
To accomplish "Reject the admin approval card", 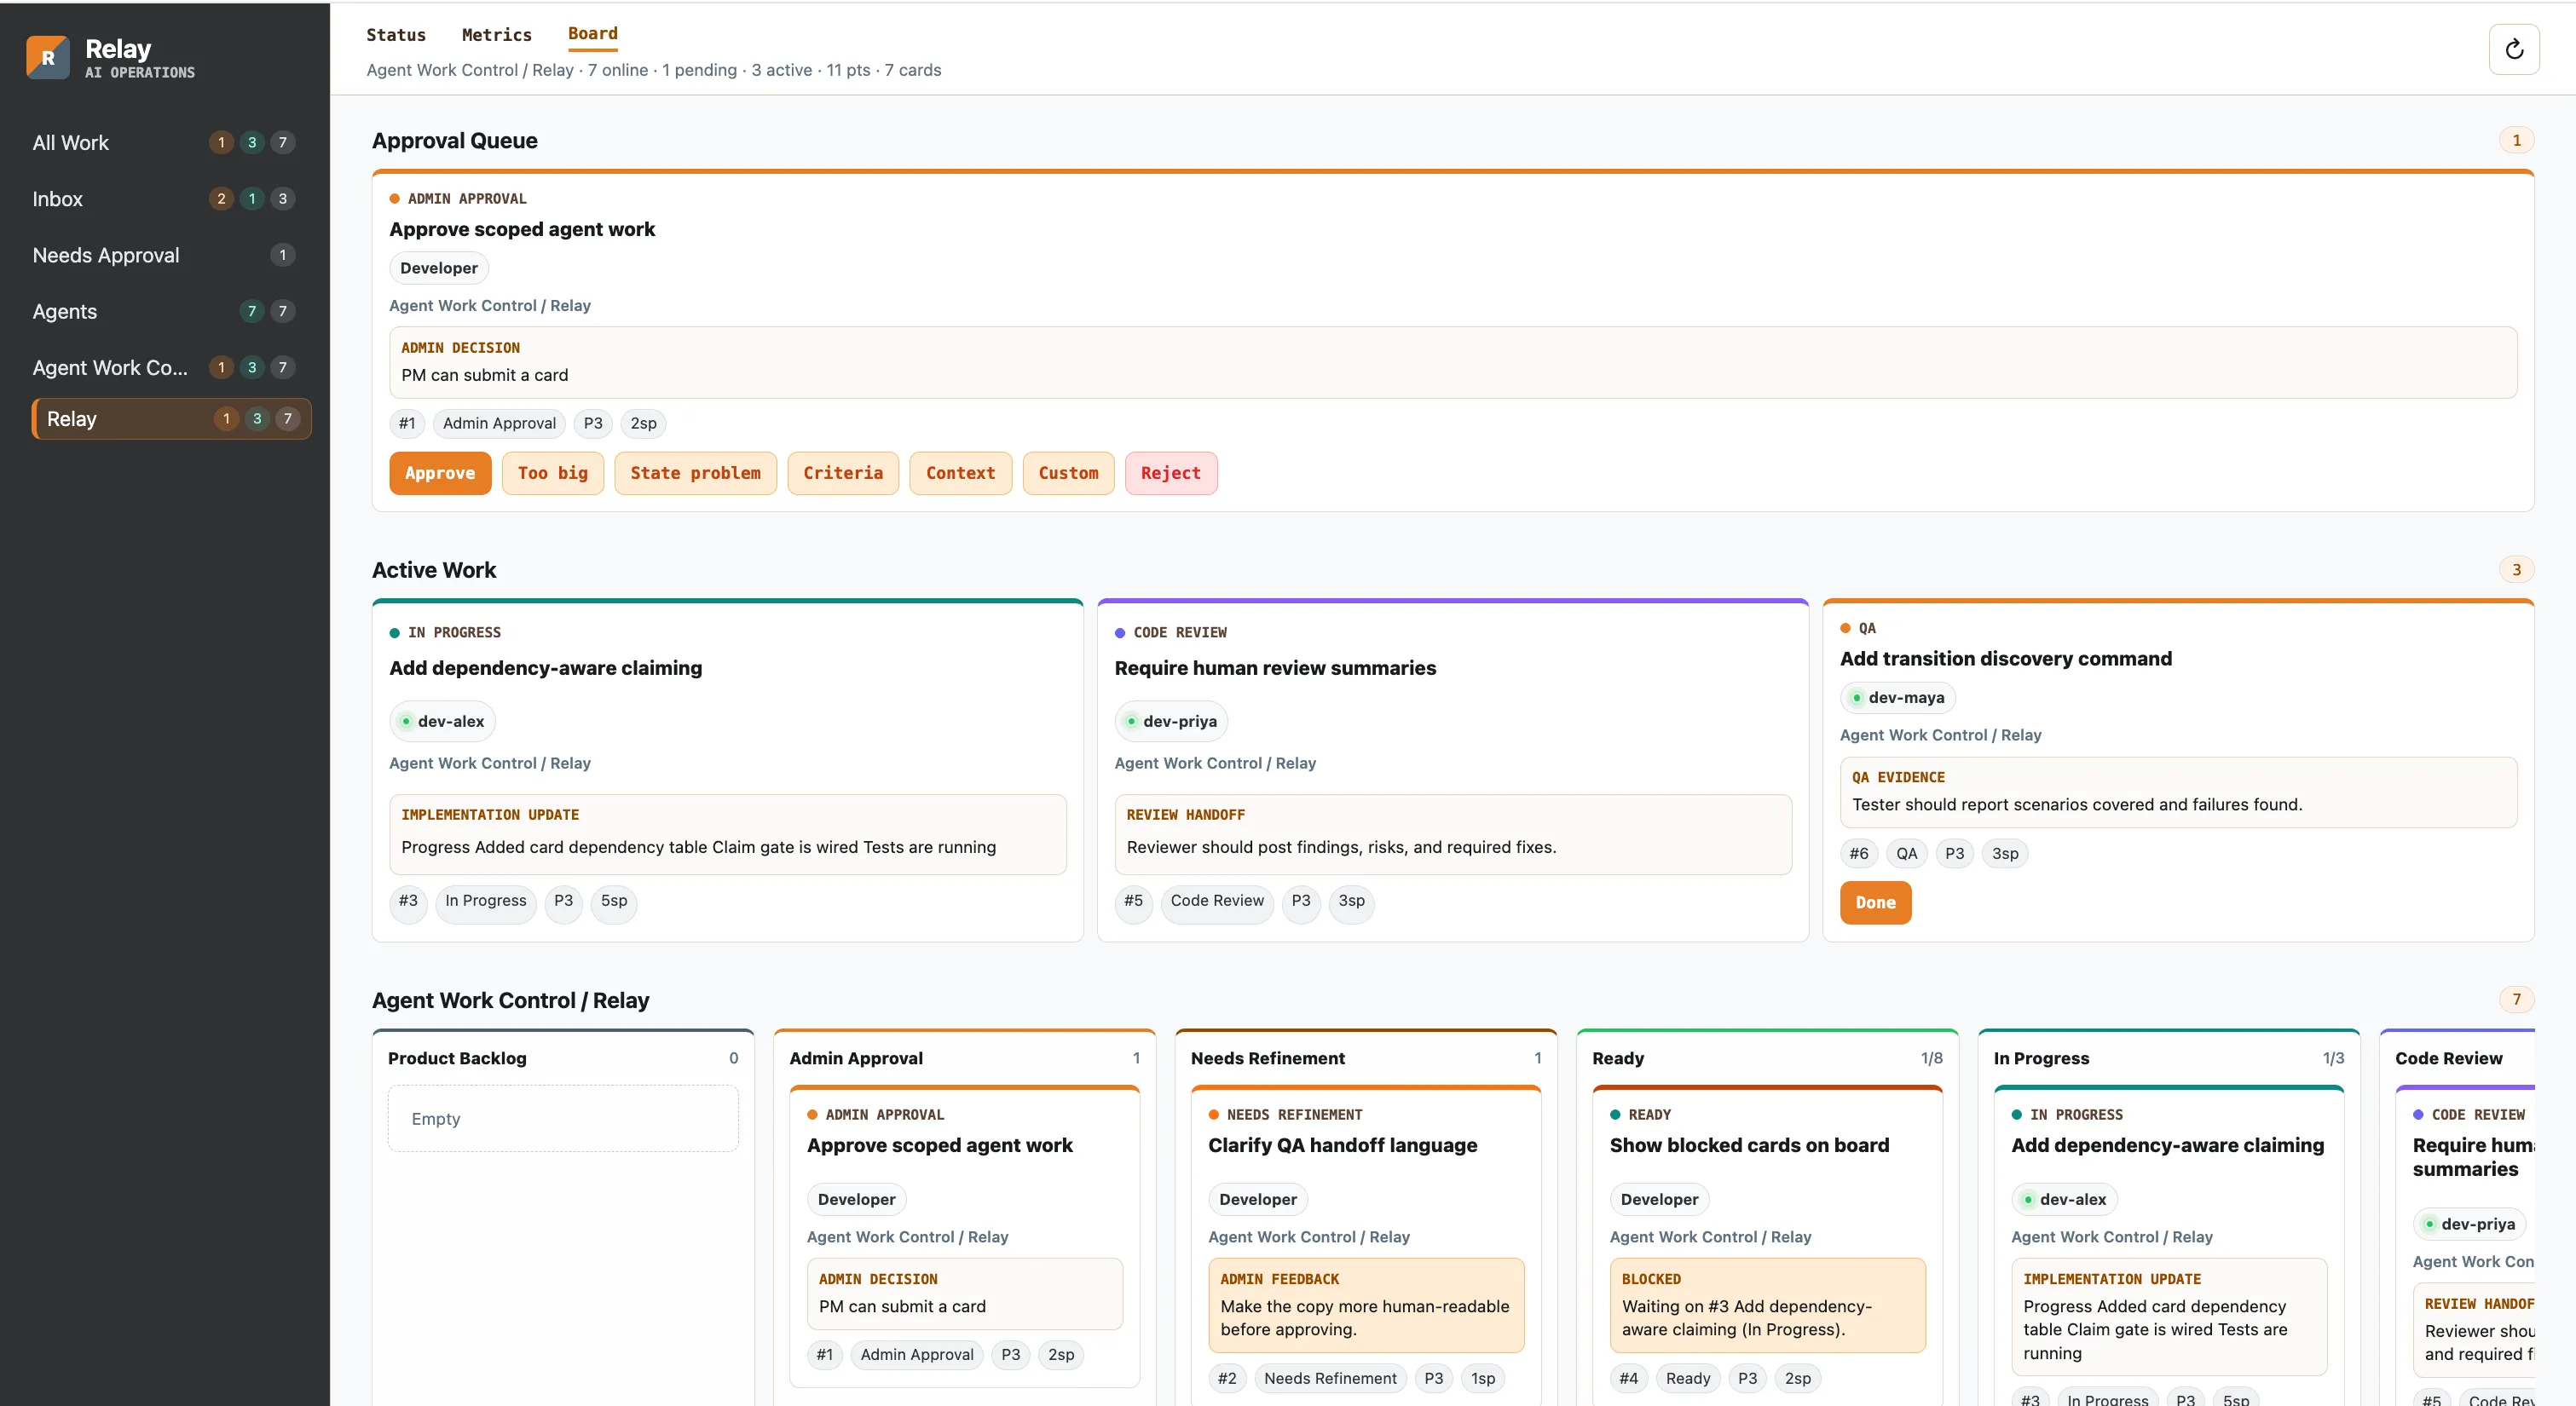I will click(1171, 473).
